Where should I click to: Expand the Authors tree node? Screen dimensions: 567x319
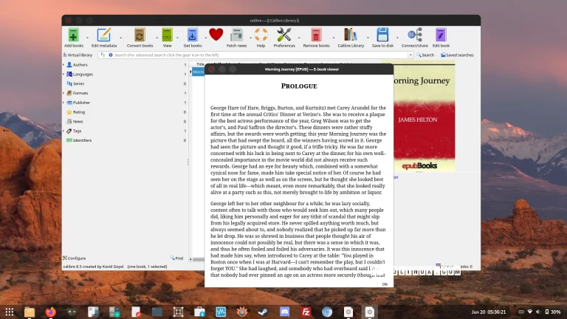click(63, 65)
